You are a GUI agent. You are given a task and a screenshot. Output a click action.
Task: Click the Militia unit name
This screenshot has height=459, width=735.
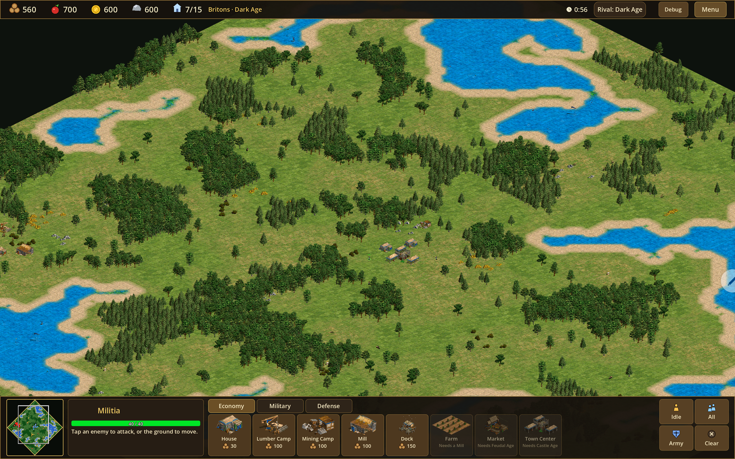(x=109, y=411)
